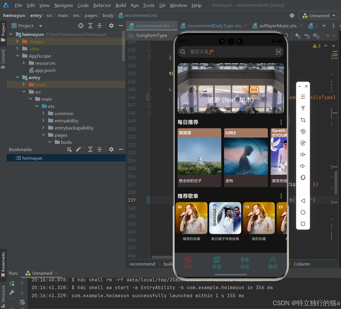The image size is (341, 309).
Task: Open Bookmarks panel settings gear
Action: pyautogui.click(x=111, y=149)
